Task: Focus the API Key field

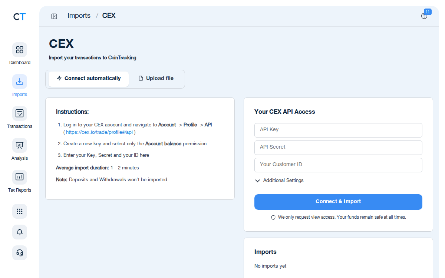Action: (x=338, y=130)
